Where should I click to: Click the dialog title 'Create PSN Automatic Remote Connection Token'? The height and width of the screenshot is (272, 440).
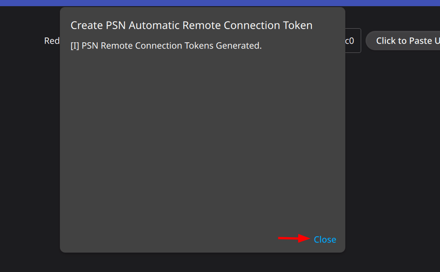192,25
